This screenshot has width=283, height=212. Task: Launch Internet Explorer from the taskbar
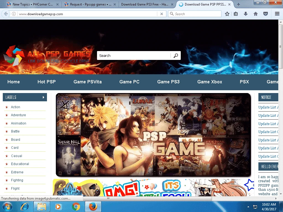tap(24, 206)
